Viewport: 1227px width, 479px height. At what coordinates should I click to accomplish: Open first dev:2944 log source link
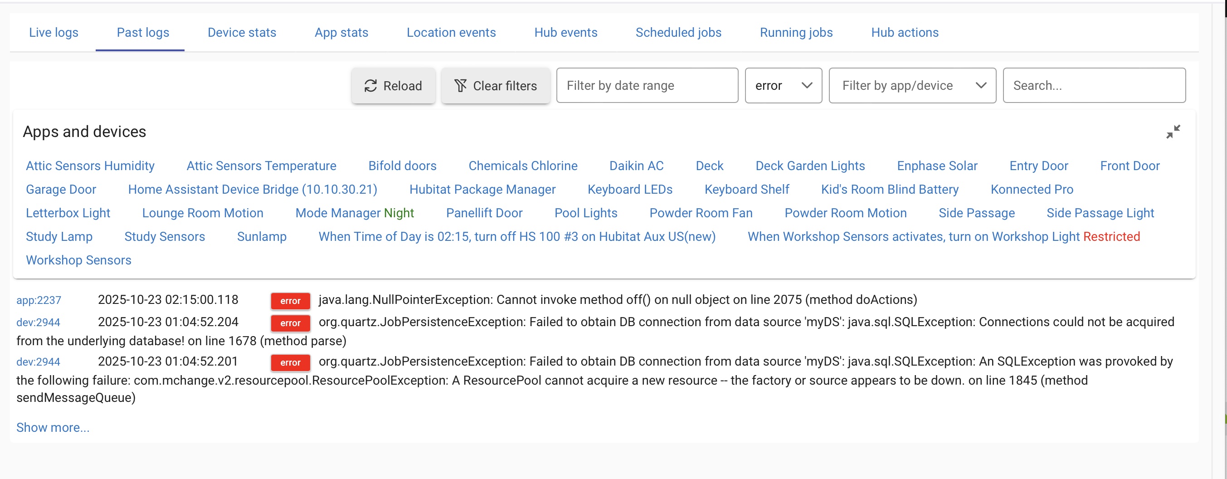point(38,323)
